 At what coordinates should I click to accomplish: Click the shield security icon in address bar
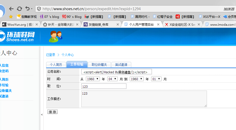tap(39, 9)
